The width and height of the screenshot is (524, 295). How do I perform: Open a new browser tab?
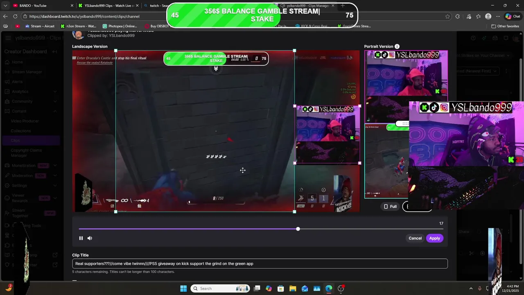point(343,6)
